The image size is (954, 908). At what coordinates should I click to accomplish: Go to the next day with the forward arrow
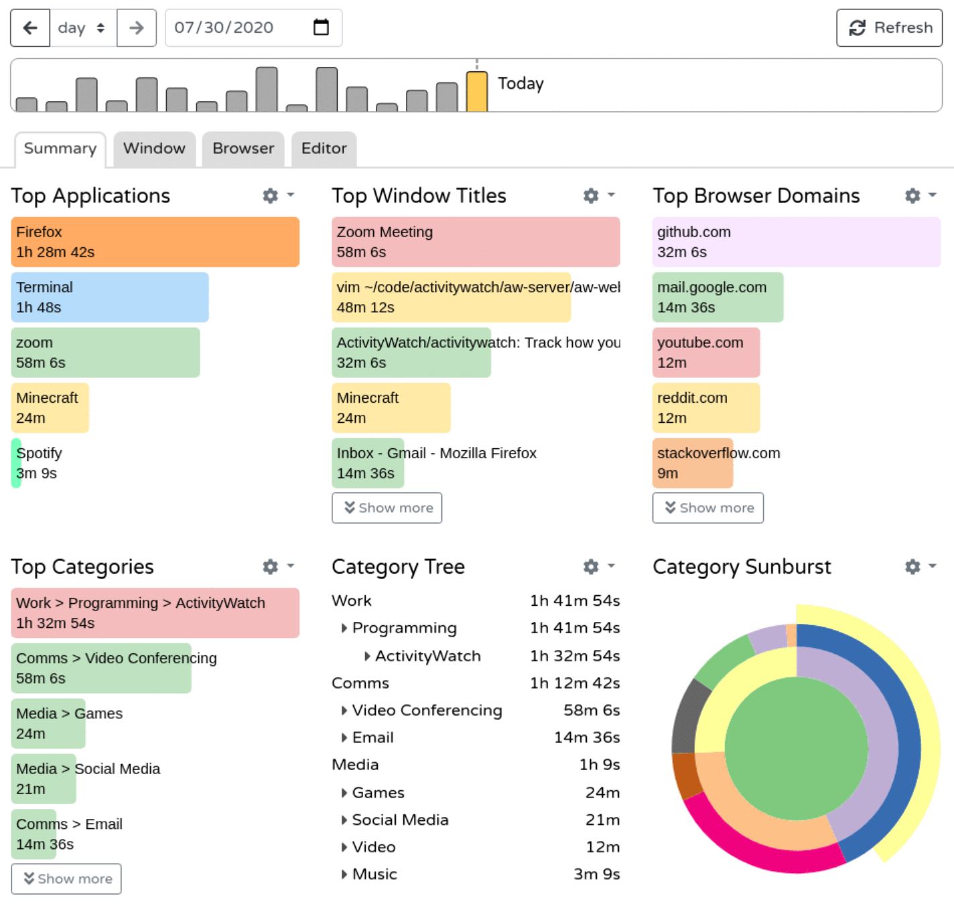pyautogui.click(x=137, y=27)
